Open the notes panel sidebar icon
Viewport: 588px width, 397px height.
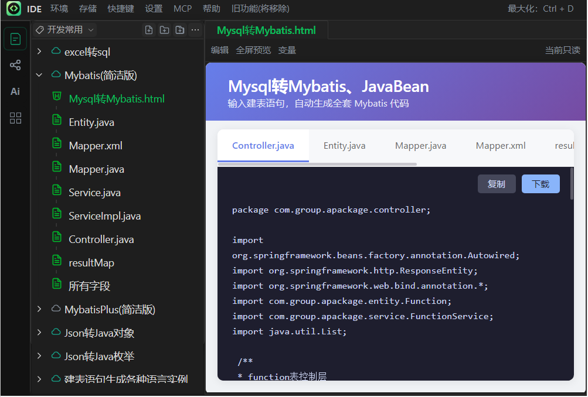pyautogui.click(x=15, y=39)
